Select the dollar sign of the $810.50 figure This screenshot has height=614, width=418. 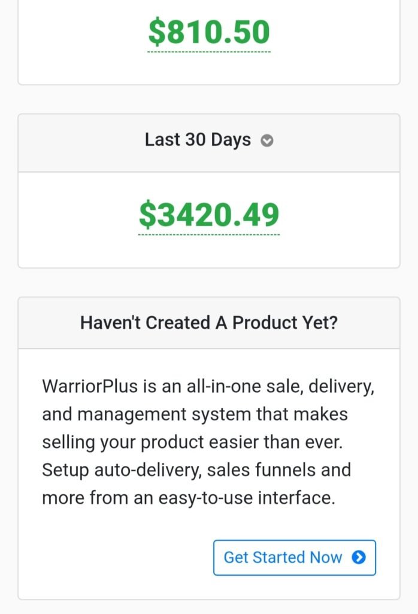(x=157, y=32)
